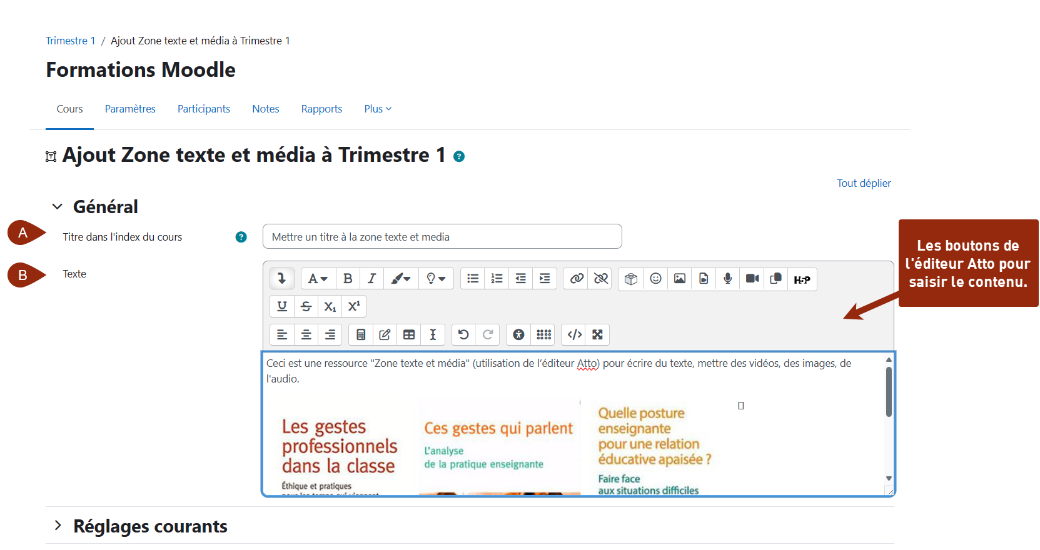This screenshot has height=550, width=1040.
Task: Insert a media file icon
Action: pos(704,279)
